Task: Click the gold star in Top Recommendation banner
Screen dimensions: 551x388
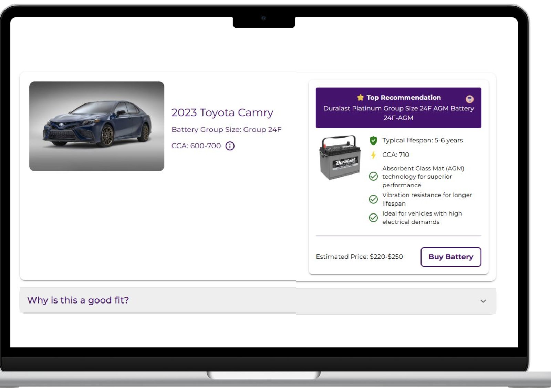Action: [361, 98]
